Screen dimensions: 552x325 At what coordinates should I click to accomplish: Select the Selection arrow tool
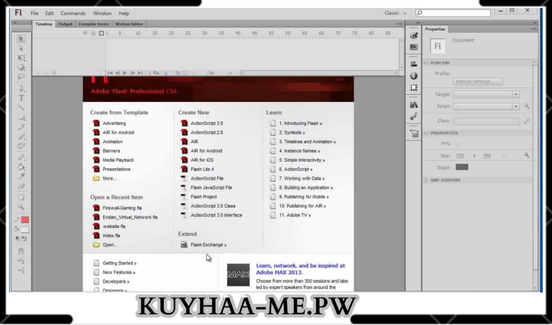tap(21, 39)
